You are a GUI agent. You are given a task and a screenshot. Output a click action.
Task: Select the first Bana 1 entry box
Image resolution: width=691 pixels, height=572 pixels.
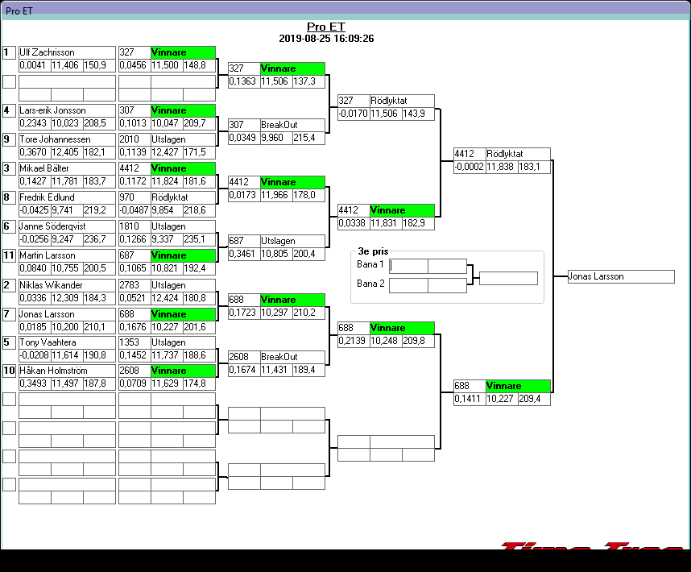(408, 266)
